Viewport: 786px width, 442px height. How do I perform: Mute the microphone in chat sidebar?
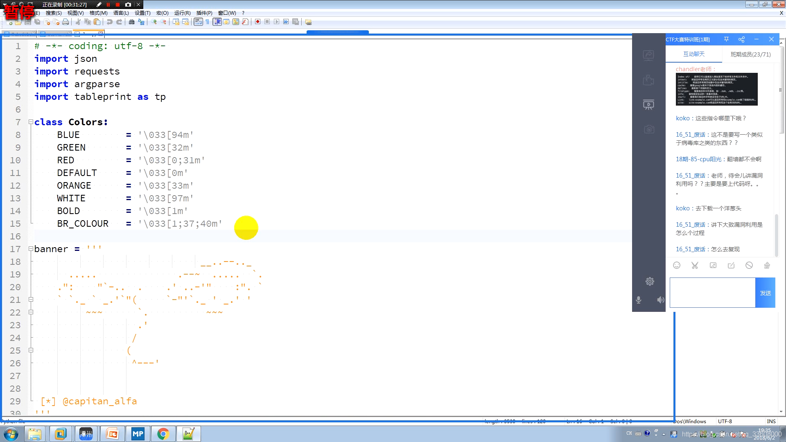638,300
